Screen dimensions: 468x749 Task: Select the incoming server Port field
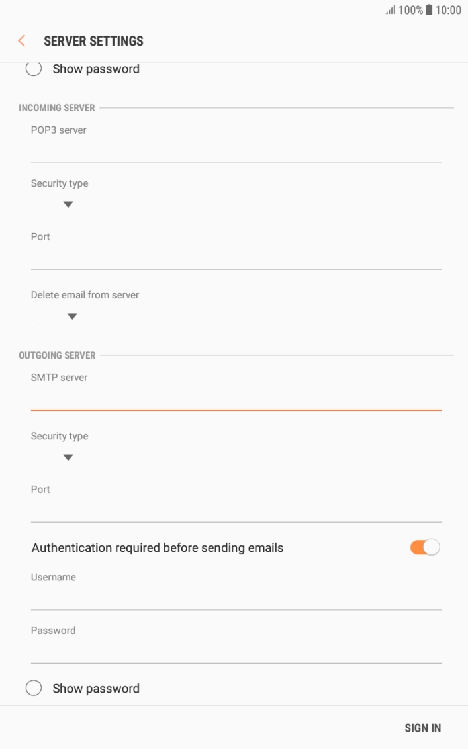[236, 257]
